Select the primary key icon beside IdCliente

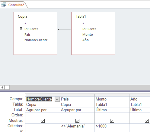(x=21, y=29)
